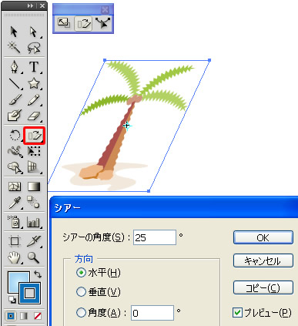Image resolution: width=298 pixels, height=326 pixels.
Task: Click the Stroke color box
Action: point(29,293)
